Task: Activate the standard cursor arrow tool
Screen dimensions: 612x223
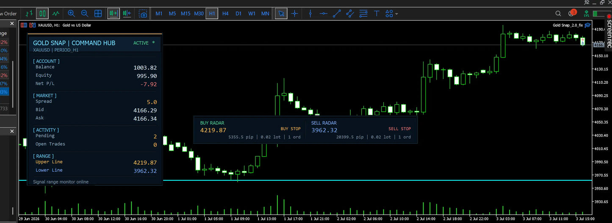Action: click(x=281, y=14)
